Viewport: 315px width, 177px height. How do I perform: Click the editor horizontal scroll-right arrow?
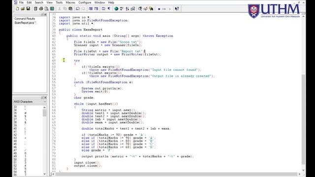299,174
